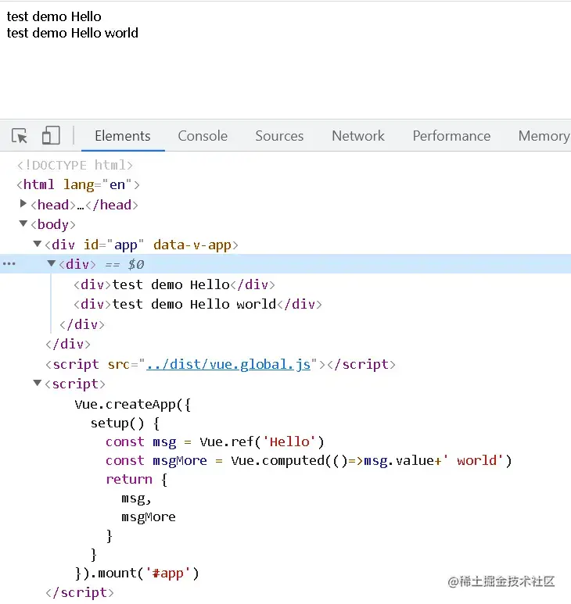Switch to the Console tab
Screen dimensions: 571x604
203,136
